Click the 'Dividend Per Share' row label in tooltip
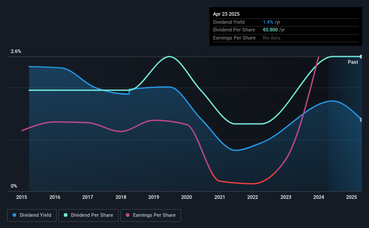Image resolution: width=369 pixels, height=228 pixels. (234, 30)
